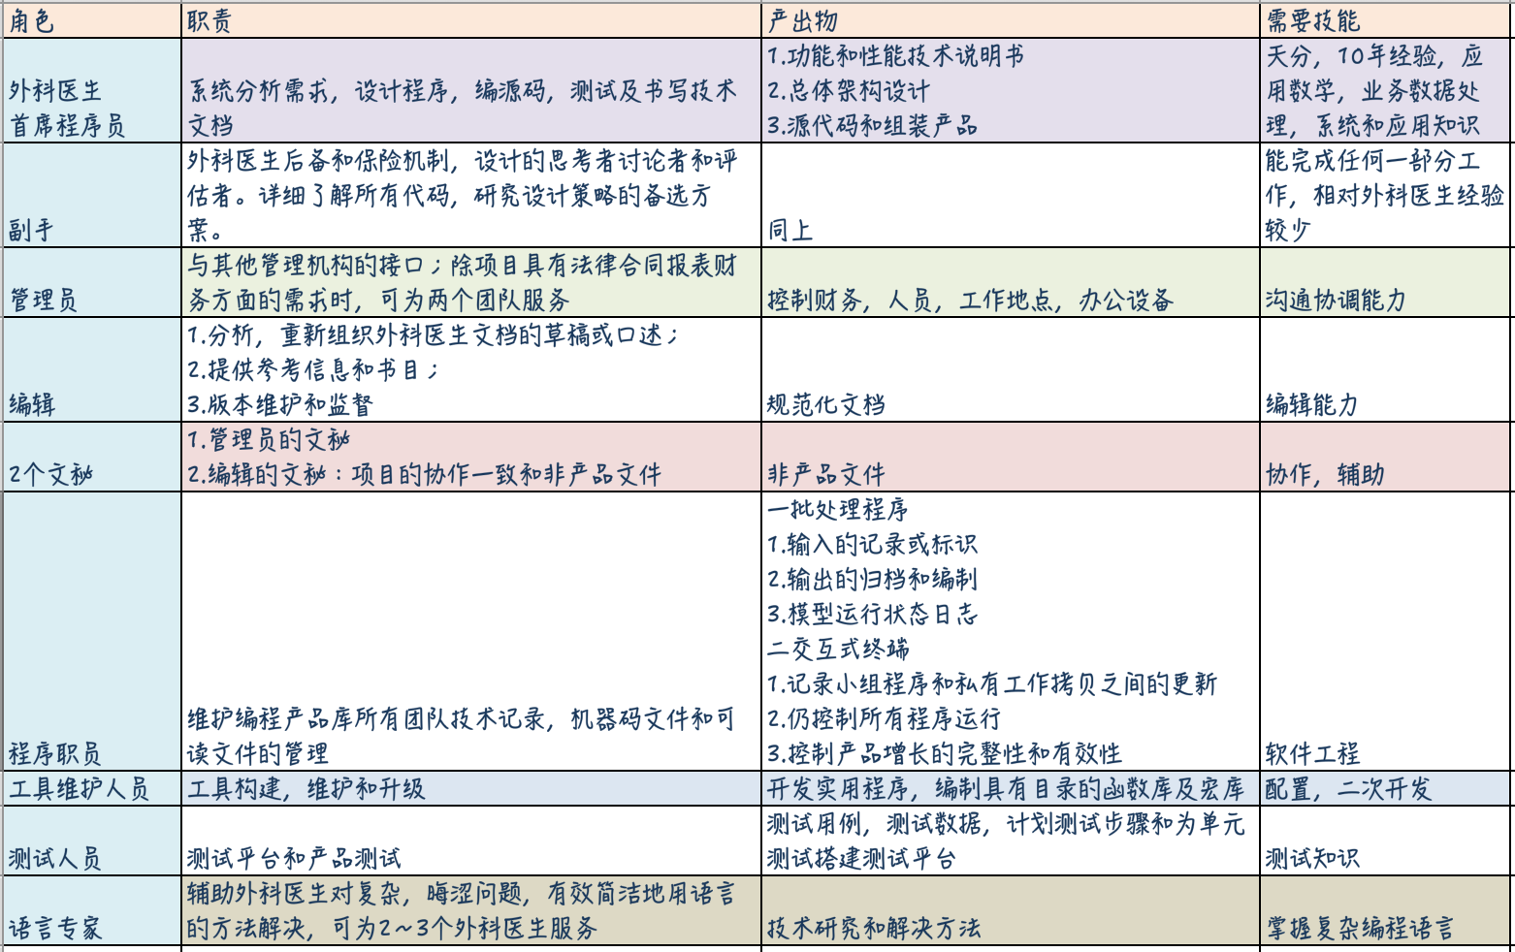The height and width of the screenshot is (952, 1515).
Task: Select the cell starting 开发实用程序
Action: coord(1011,788)
